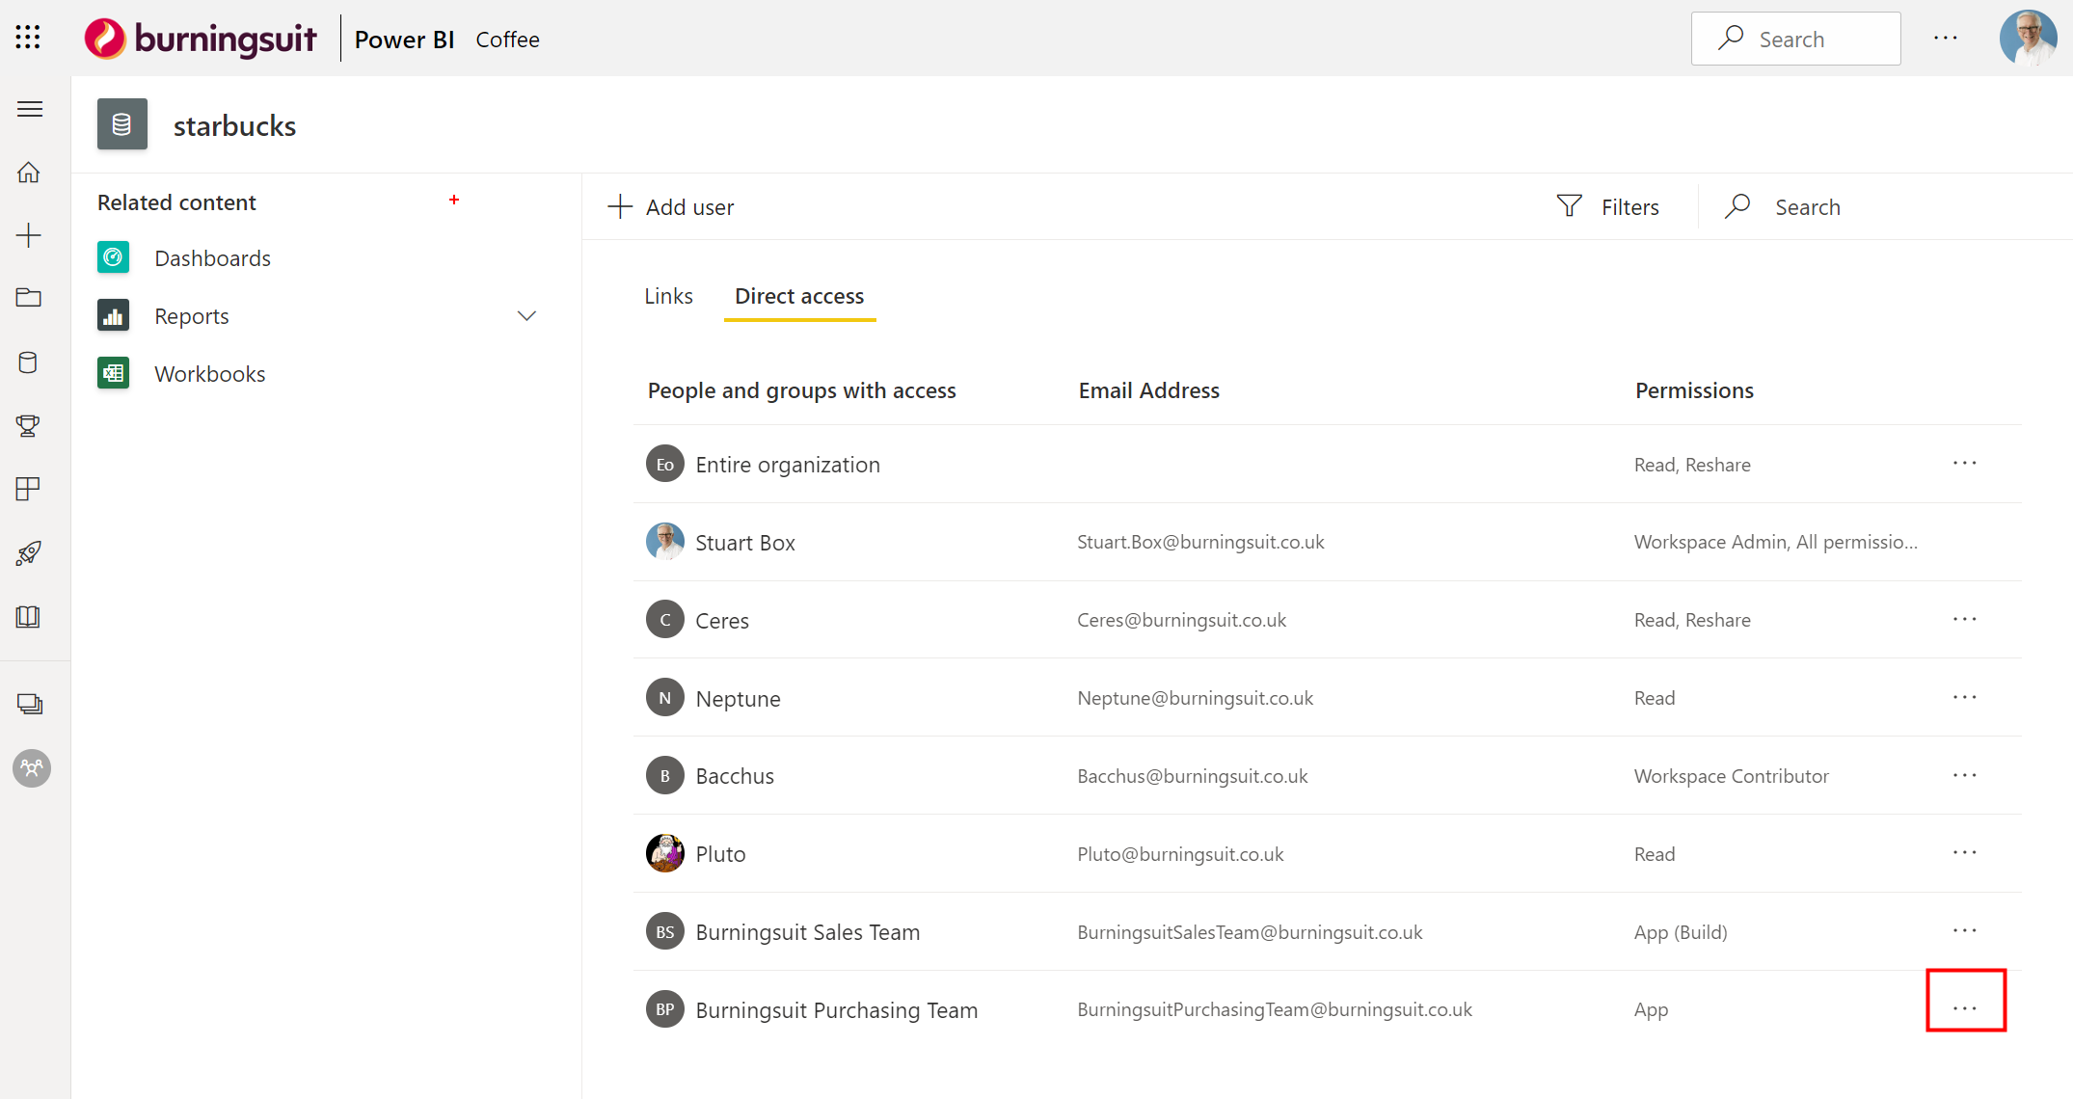Open more options for Burningsuit Purchasing Team
2073x1099 pixels.
point(1965,1008)
